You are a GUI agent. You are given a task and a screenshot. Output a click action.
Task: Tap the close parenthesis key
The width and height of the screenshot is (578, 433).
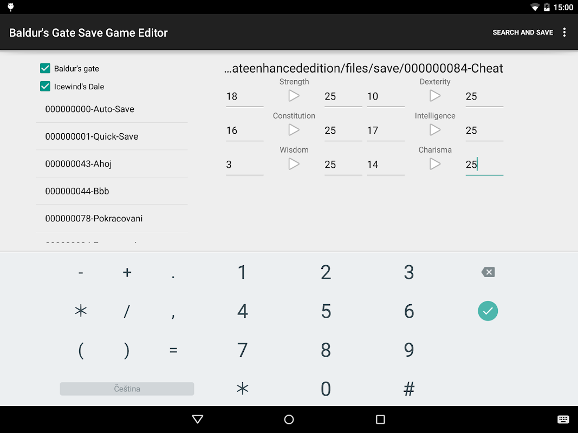point(127,350)
